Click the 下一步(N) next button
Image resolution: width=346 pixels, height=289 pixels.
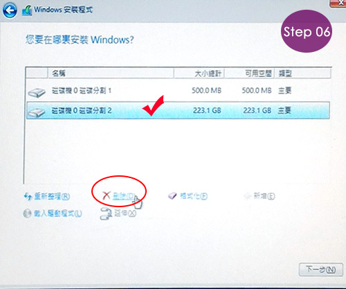point(320,270)
